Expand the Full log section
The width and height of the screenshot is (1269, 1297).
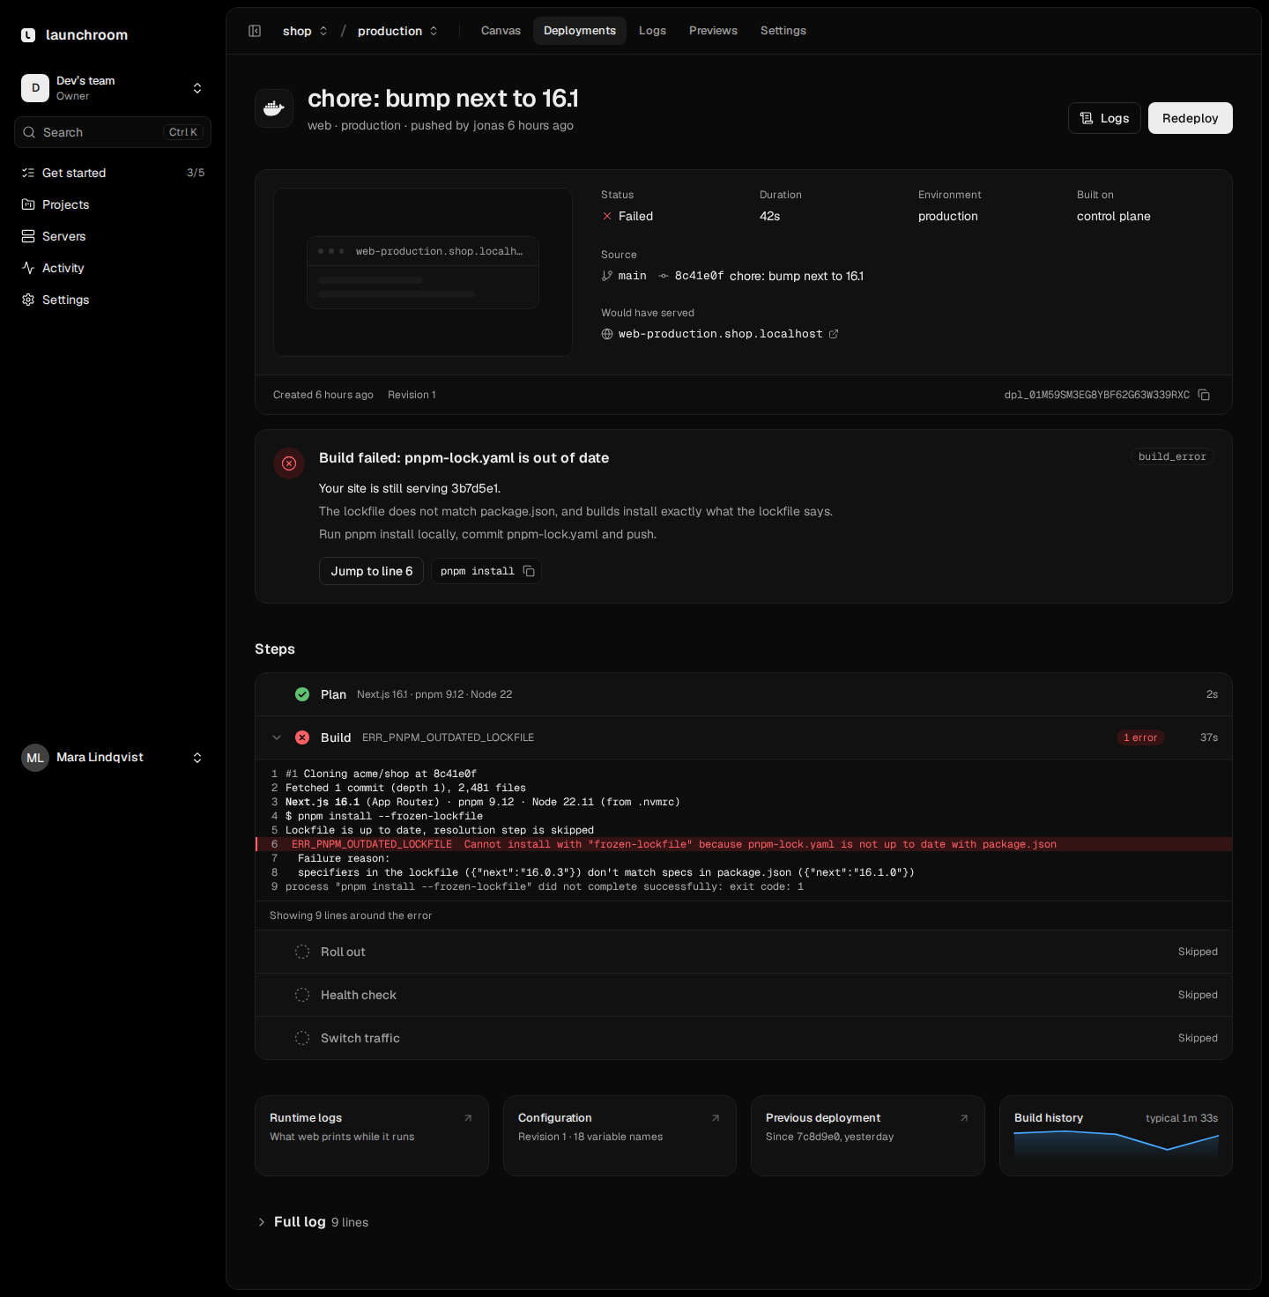coord(313,1222)
